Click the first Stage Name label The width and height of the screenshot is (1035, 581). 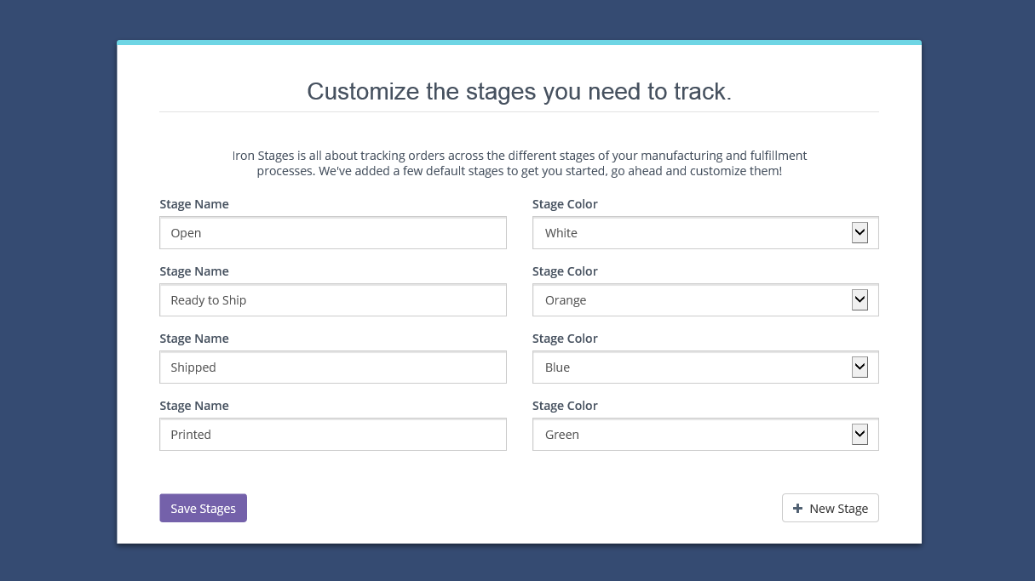[194, 204]
